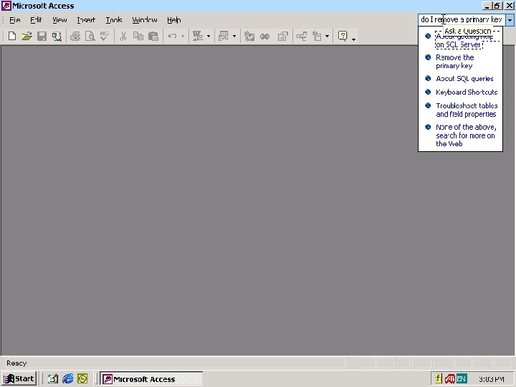516x387 pixels.
Task: Open the Relationships toolbar icon
Action: coord(302,36)
